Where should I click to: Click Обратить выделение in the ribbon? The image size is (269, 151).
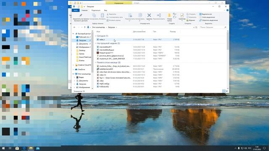[x=208, y=21]
